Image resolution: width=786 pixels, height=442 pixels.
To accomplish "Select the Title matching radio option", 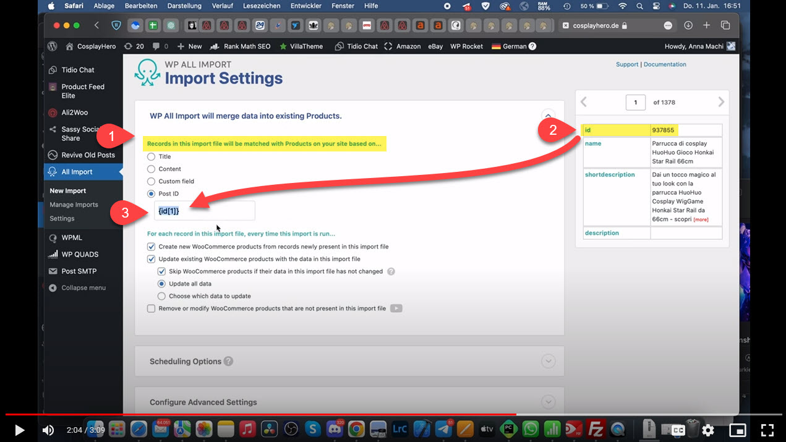I will 151,156.
